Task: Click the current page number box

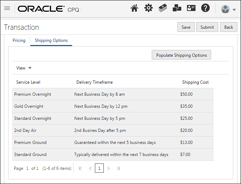Action: tap(99, 168)
